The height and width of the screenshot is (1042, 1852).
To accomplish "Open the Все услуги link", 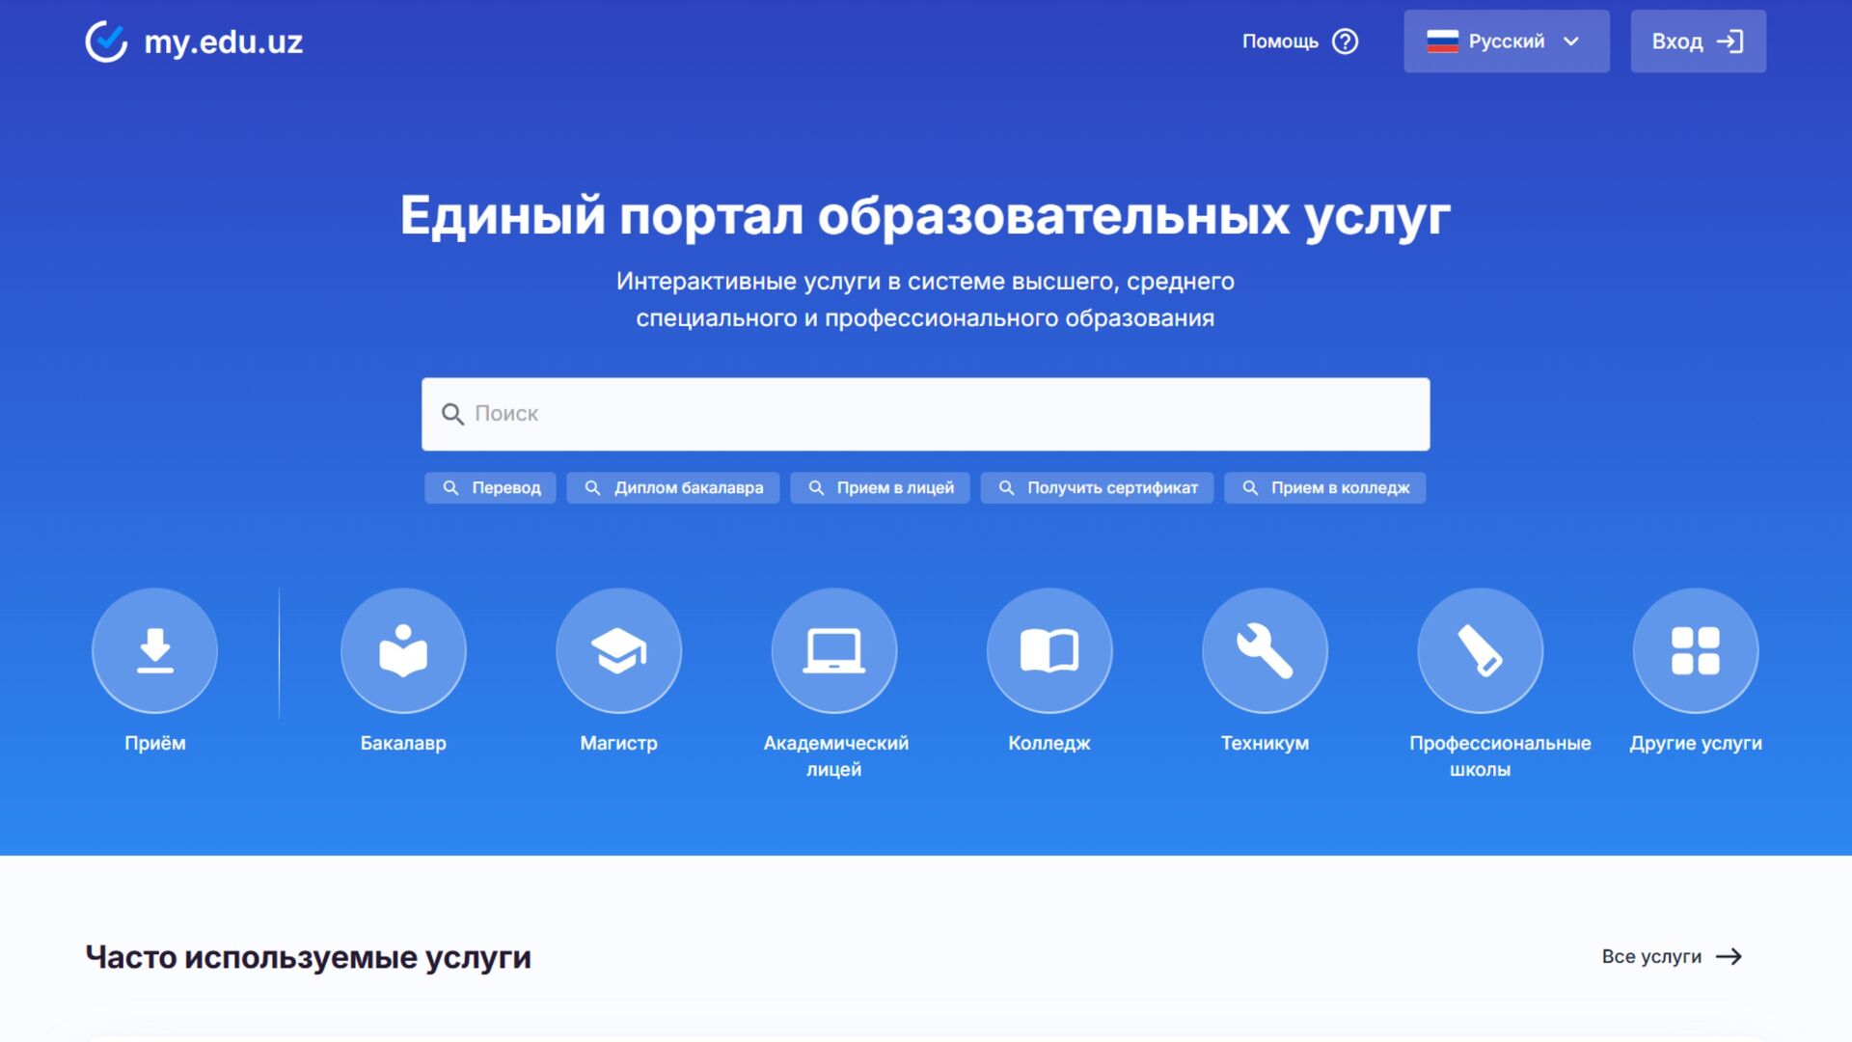I will tap(1672, 956).
